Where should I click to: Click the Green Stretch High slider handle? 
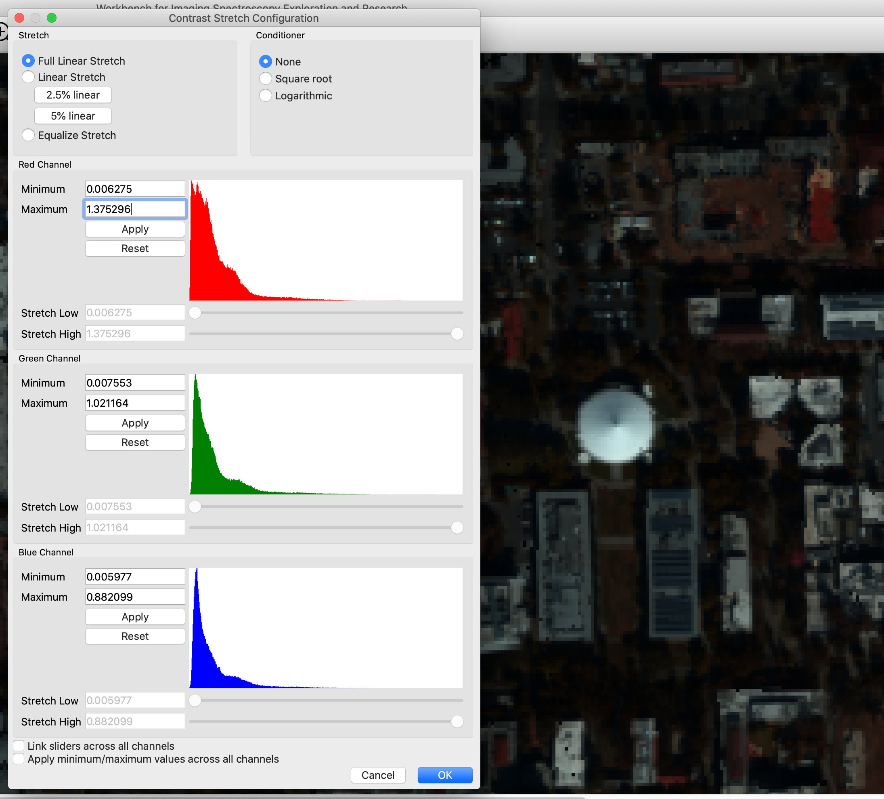[457, 528]
